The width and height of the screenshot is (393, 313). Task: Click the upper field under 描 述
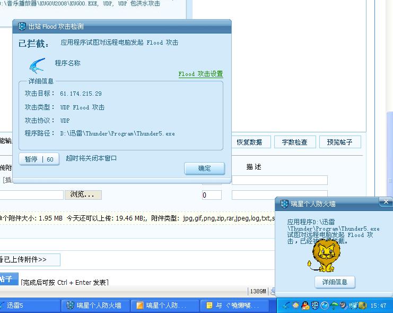point(280,180)
